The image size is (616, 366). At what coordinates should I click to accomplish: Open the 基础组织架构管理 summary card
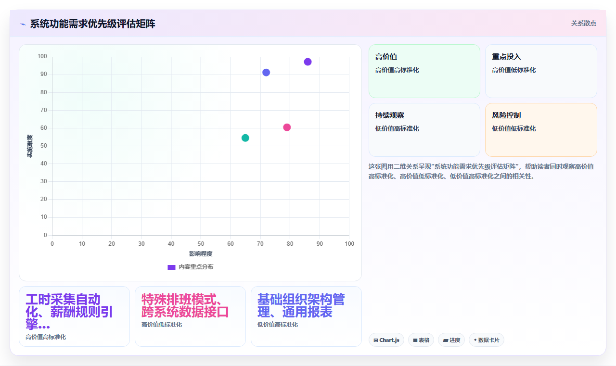click(306, 316)
